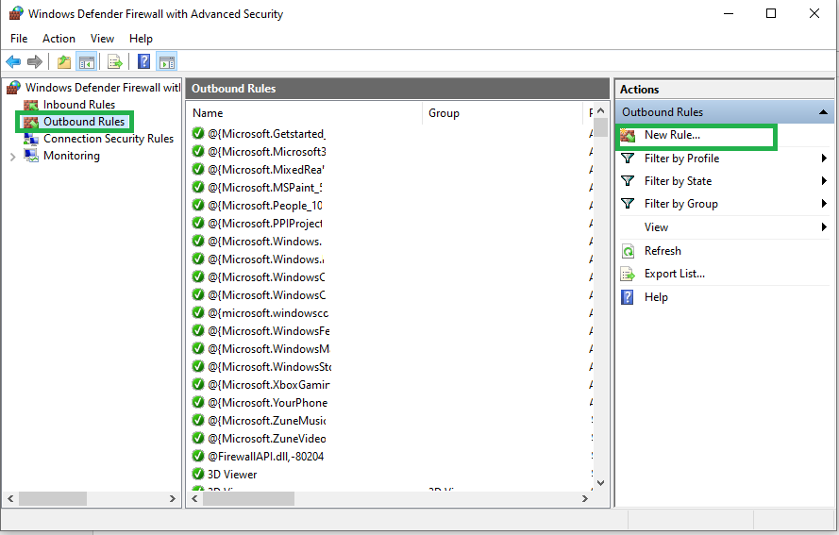This screenshot has height=535, width=839.
Task: Toggle the Show/Hide Console Tree icon
Action: (87, 62)
